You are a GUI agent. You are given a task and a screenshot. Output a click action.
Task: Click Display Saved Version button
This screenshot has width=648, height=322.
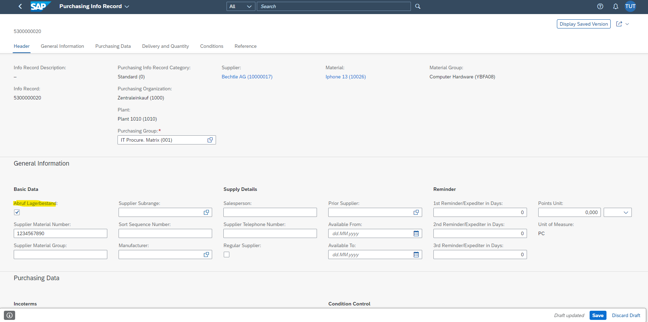point(584,24)
